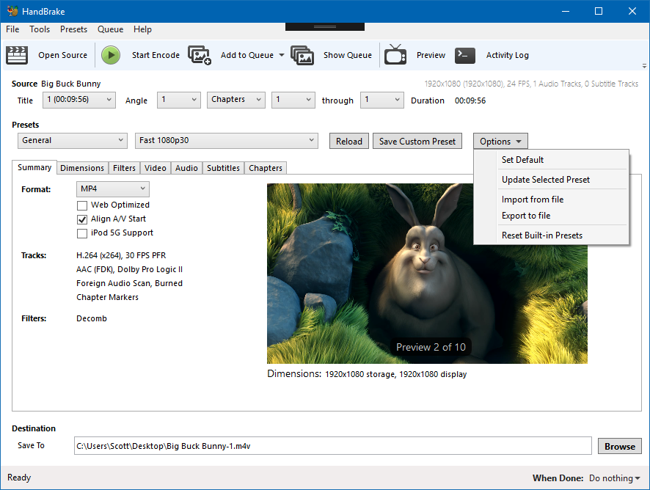Click the Open Source clapperboard icon

[x=17, y=55]
